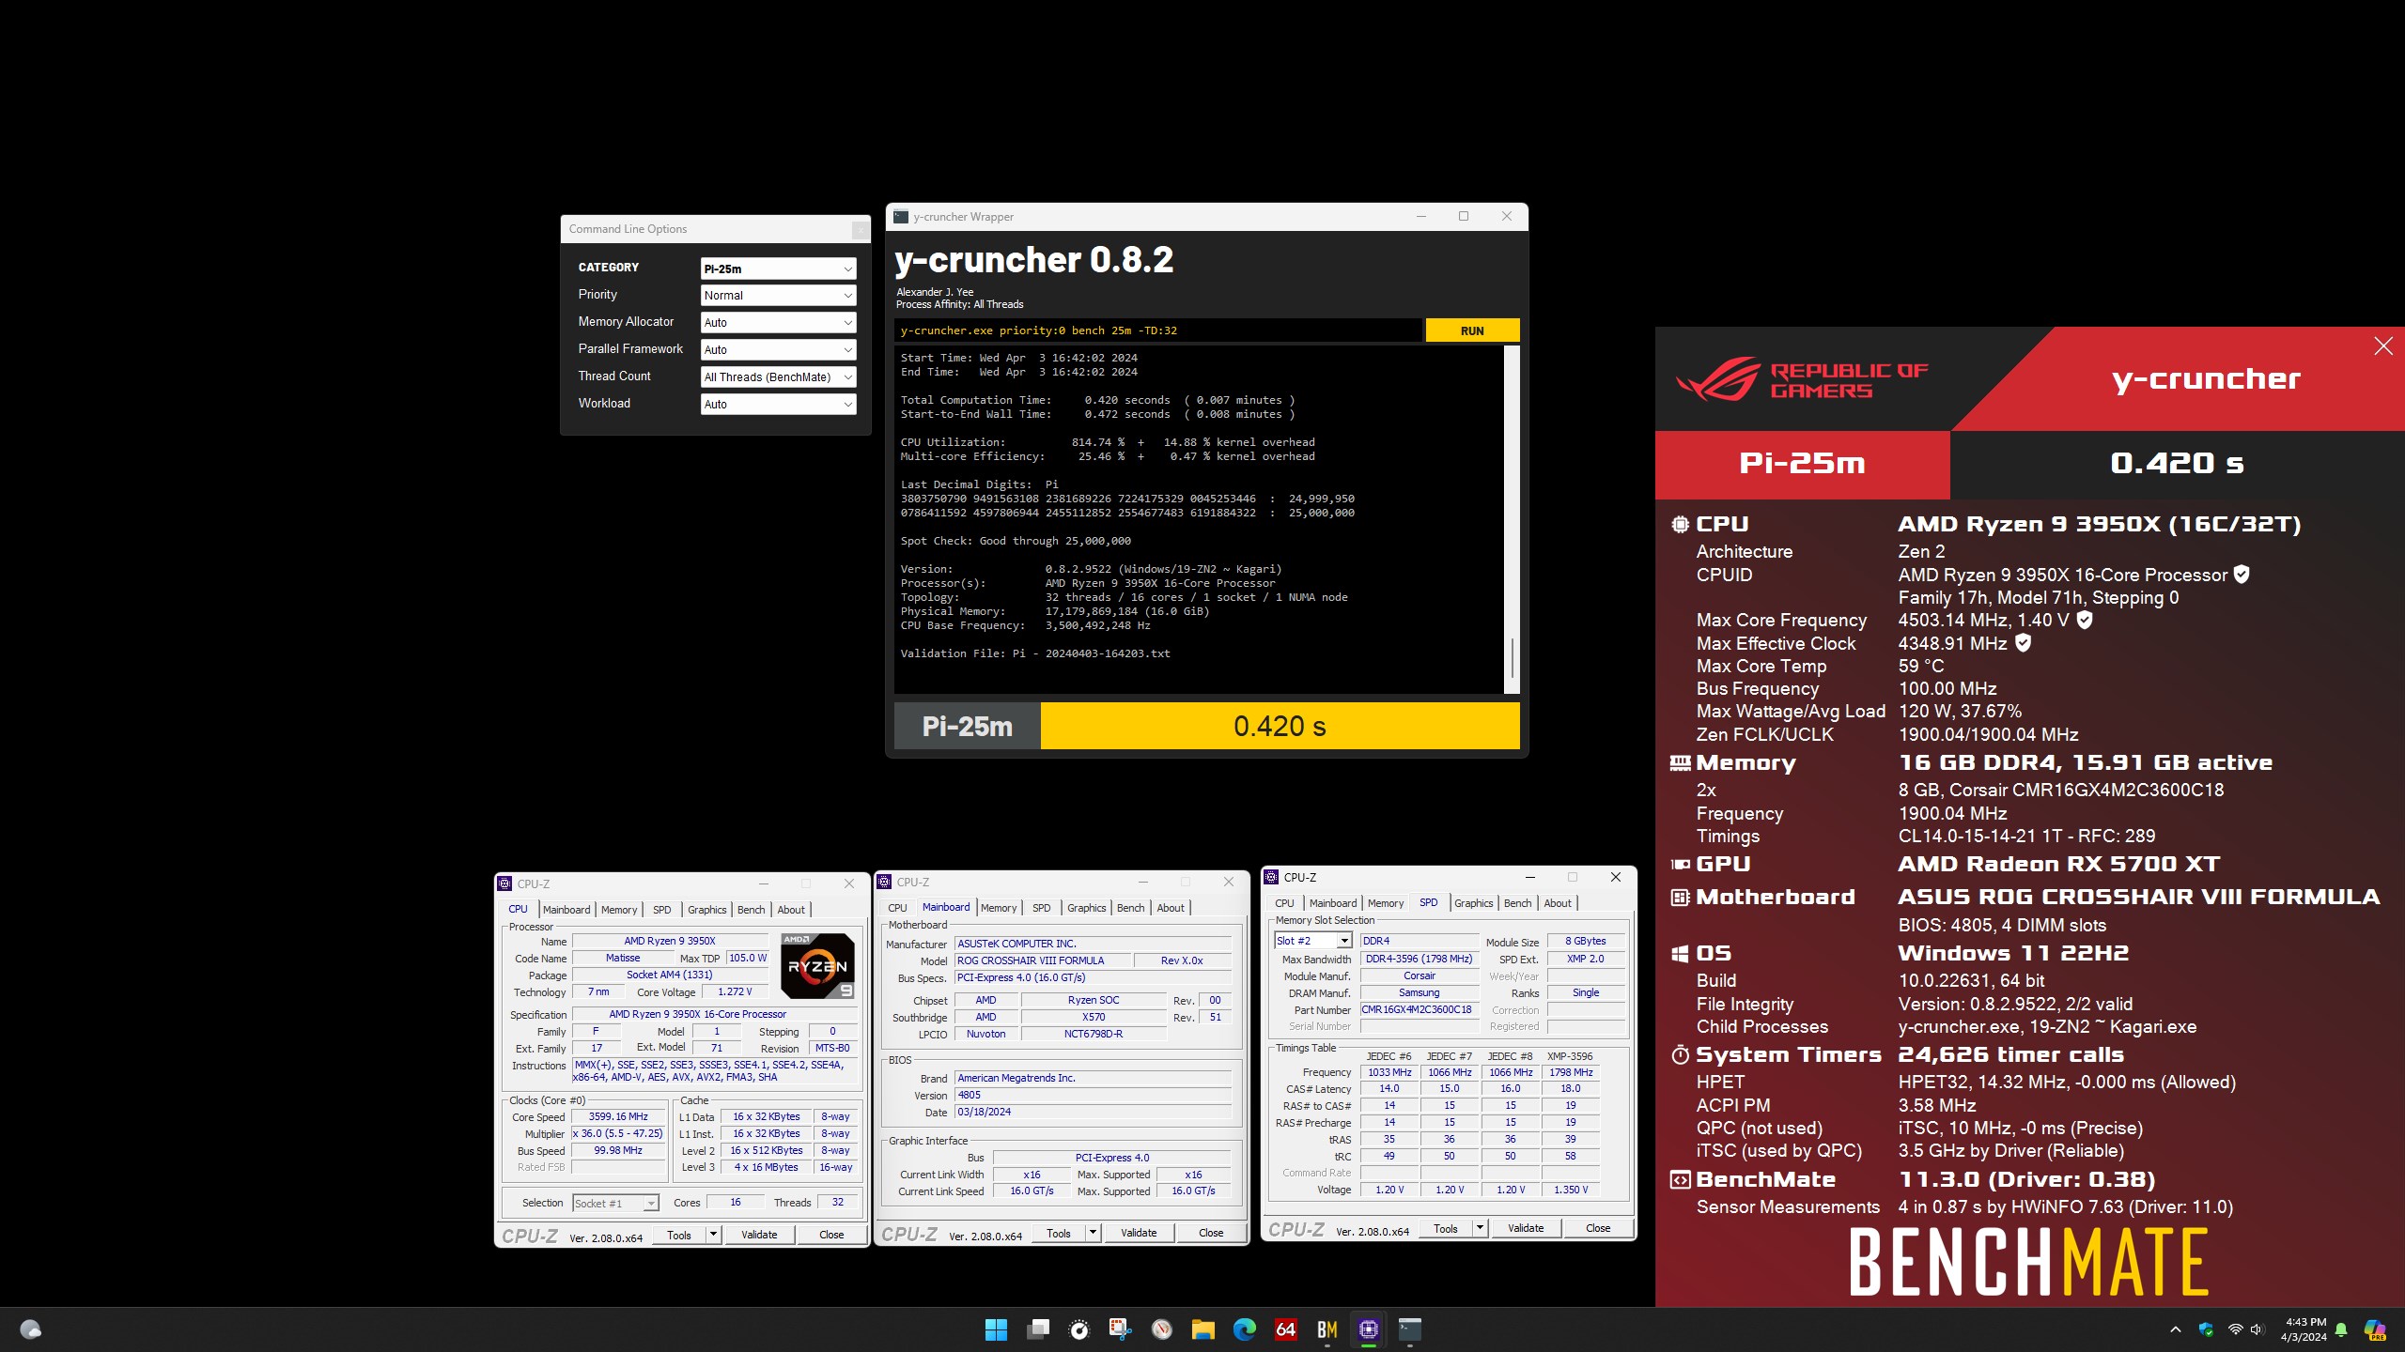The height and width of the screenshot is (1352, 2405).
Task: Click the 'Pi-25m' heading in the BenchMate panel
Action: [x=1802, y=464]
